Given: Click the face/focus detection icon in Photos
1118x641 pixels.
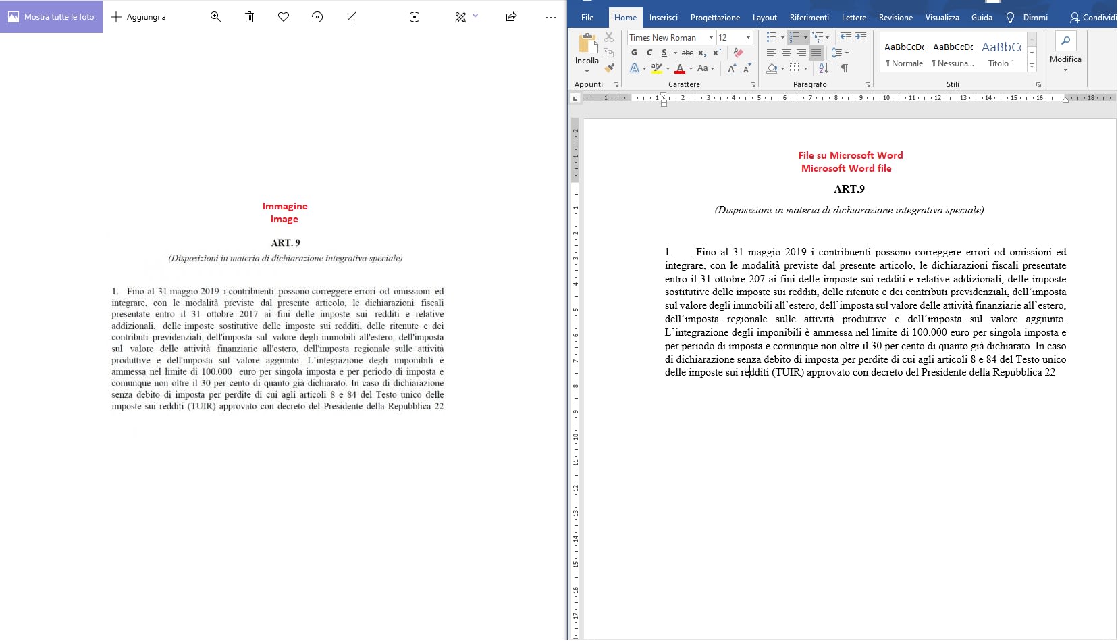Looking at the screenshot, I should [x=415, y=17].
